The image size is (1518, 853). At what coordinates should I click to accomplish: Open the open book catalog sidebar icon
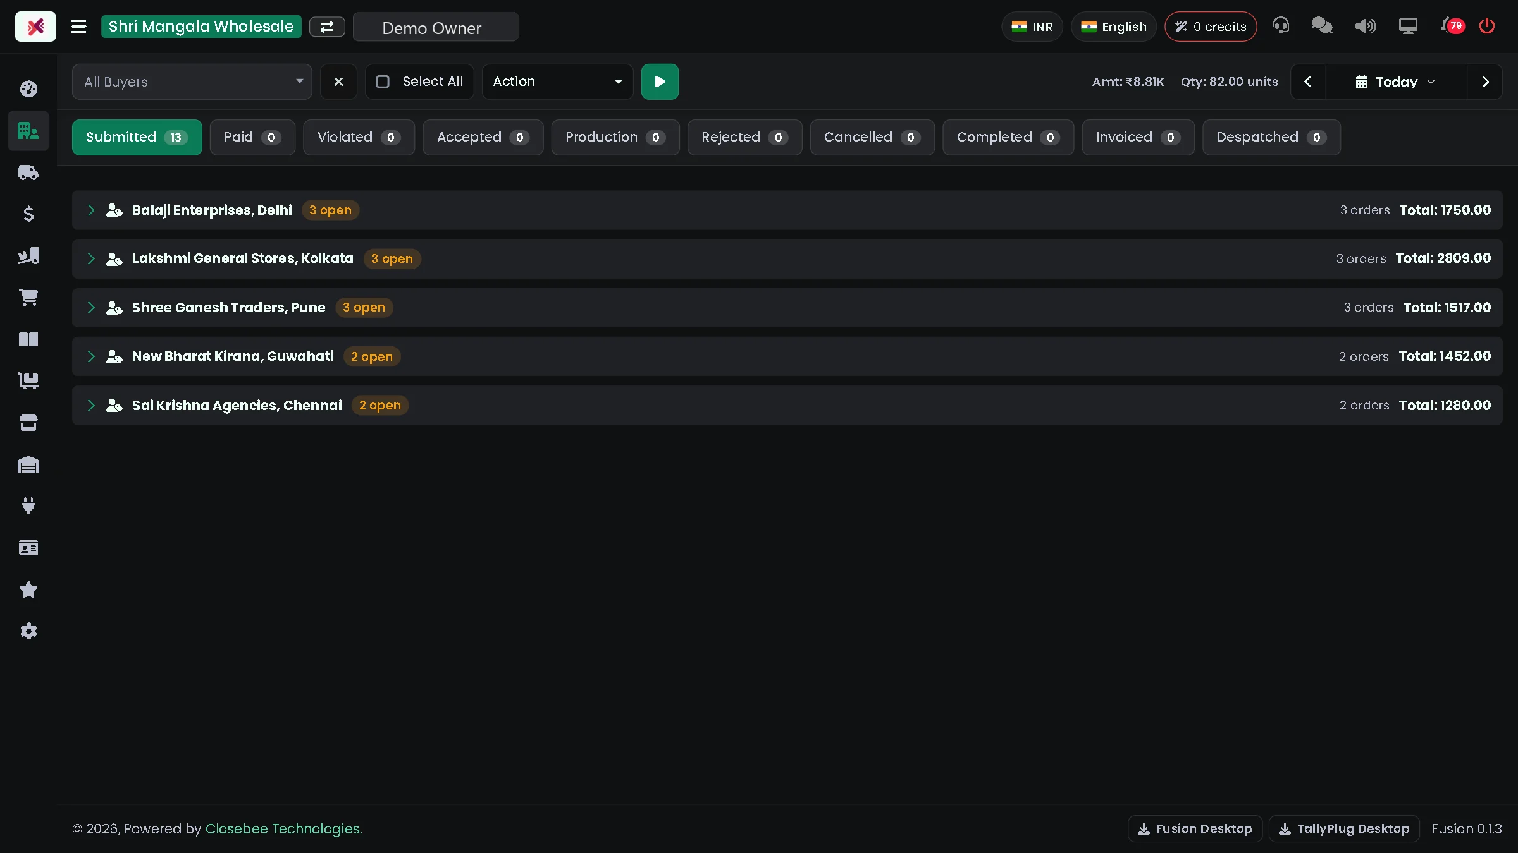point(28,339)
